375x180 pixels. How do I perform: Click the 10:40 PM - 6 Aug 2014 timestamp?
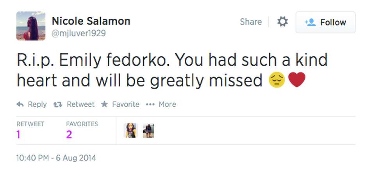[56, 158]
